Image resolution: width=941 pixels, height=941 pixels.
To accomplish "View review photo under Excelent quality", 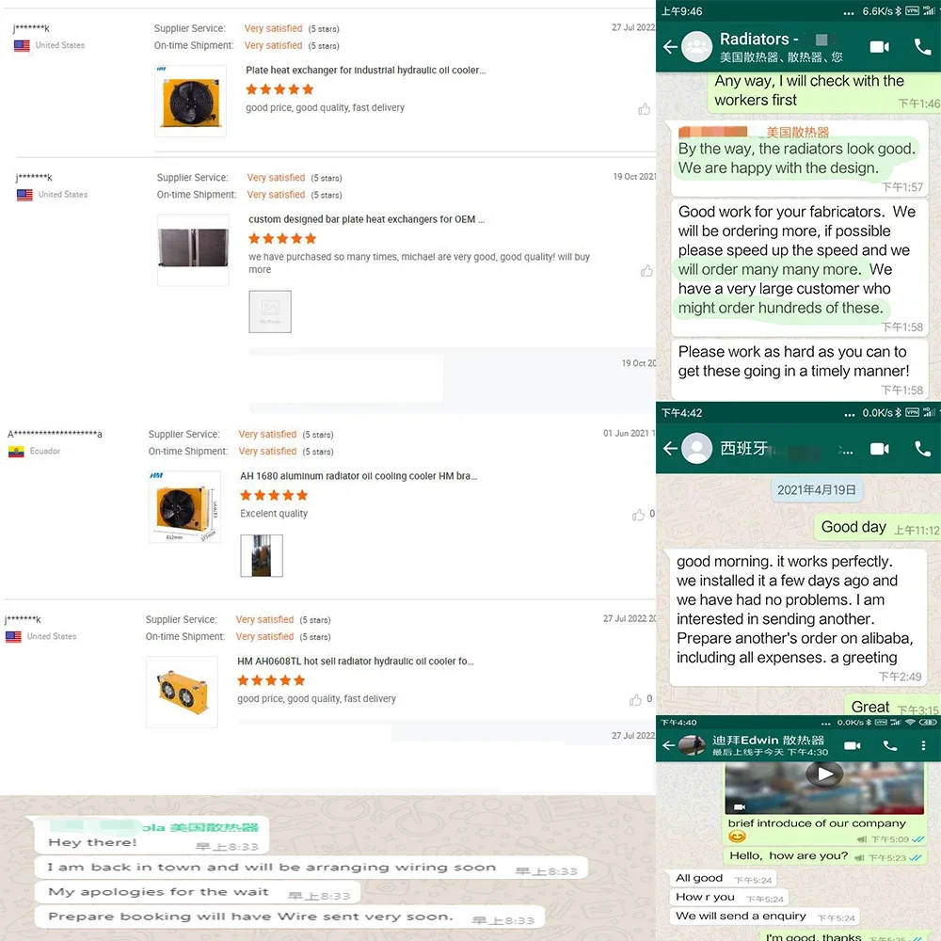I will coord(262,556).
